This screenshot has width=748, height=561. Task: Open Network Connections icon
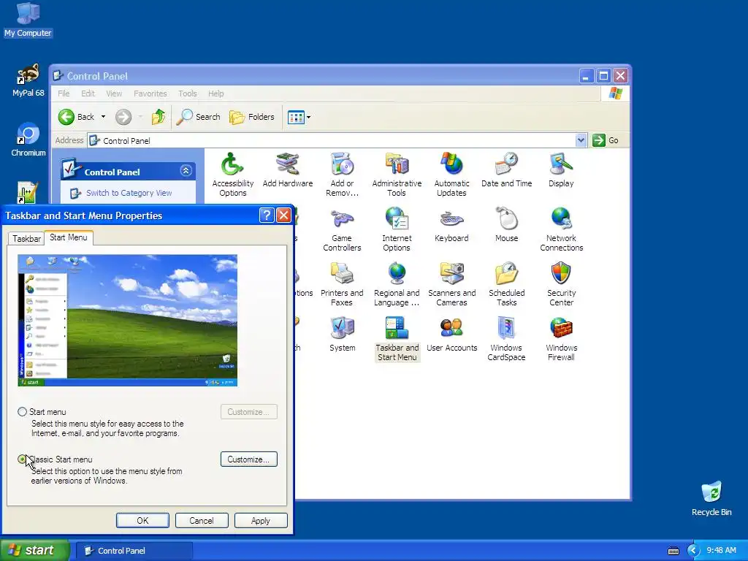pos(561,229)
